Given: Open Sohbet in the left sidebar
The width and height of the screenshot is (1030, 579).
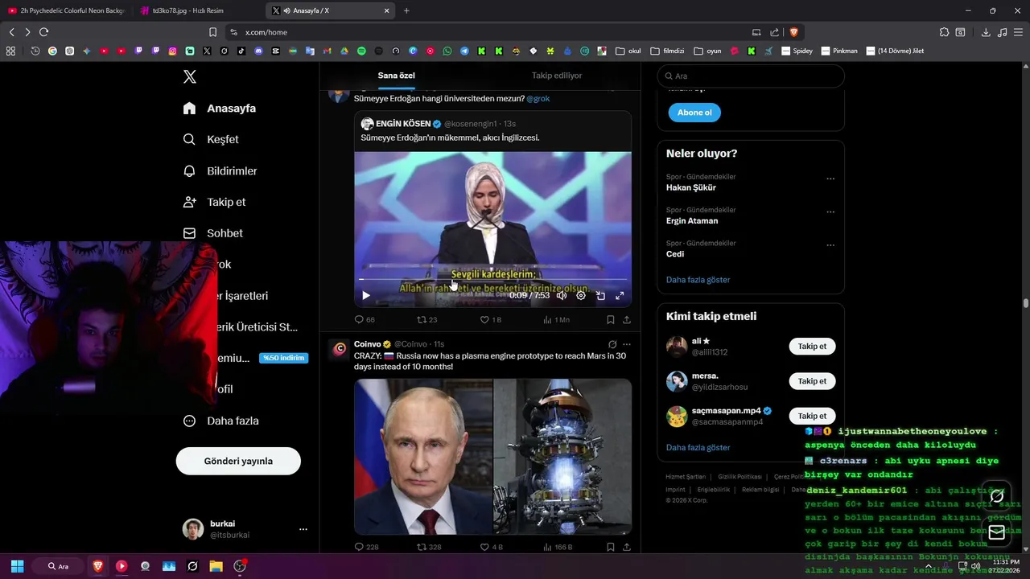Looking at the screenshot, I should pos(212,233).
